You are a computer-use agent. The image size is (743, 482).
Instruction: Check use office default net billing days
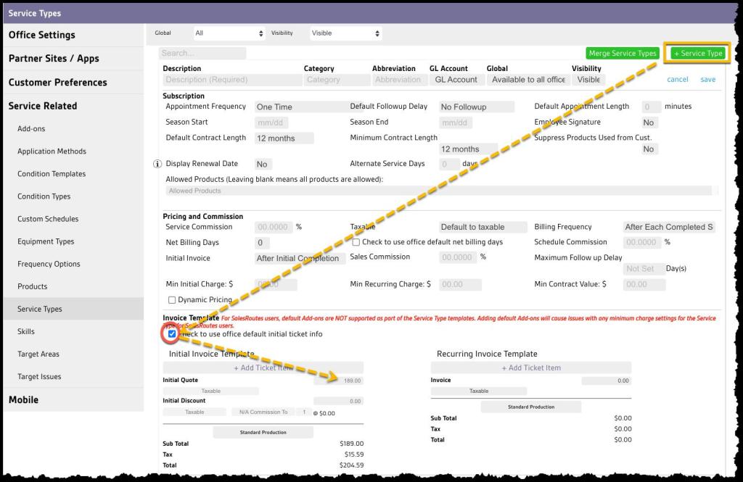(x=356, y=242)
